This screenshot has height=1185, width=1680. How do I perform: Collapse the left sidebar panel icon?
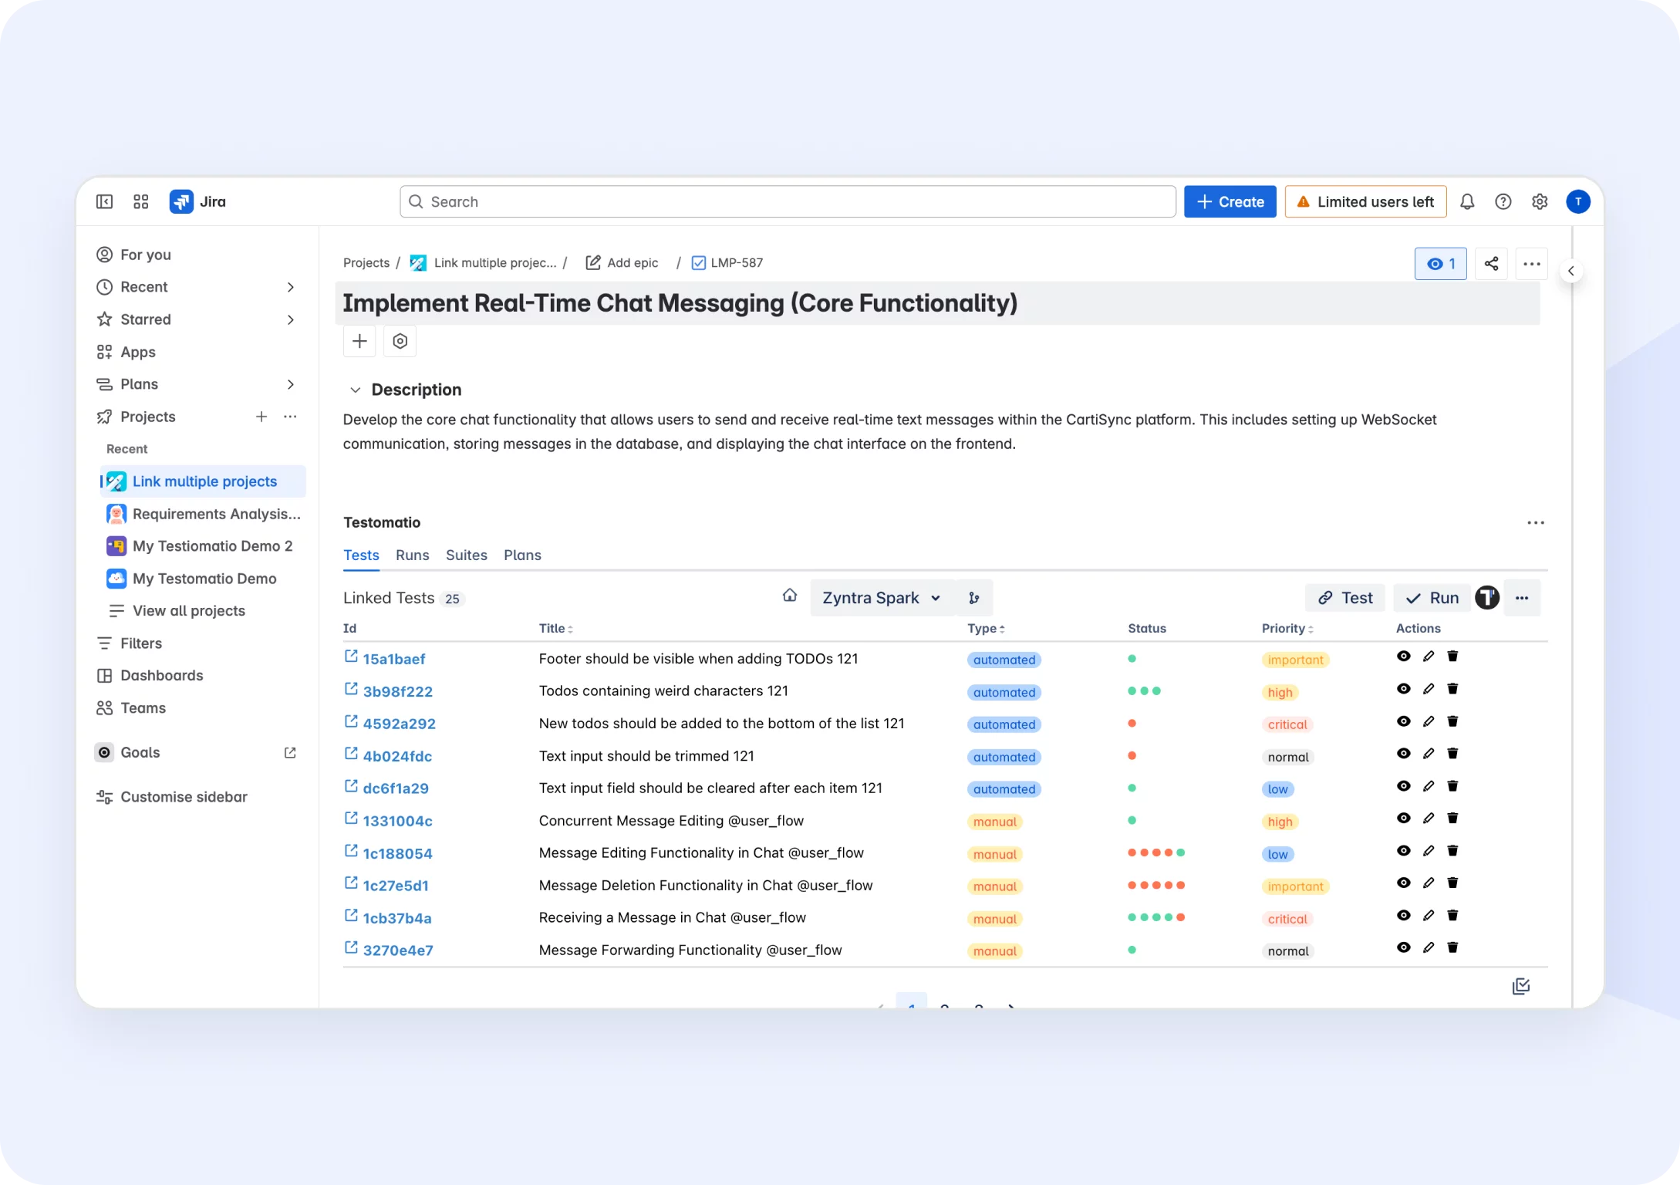pos(104,201)
